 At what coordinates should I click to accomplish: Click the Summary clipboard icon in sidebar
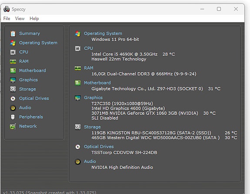point(13,33)
